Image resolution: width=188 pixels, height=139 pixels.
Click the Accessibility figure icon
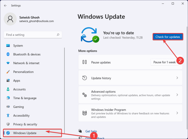[x=8, y=116]
